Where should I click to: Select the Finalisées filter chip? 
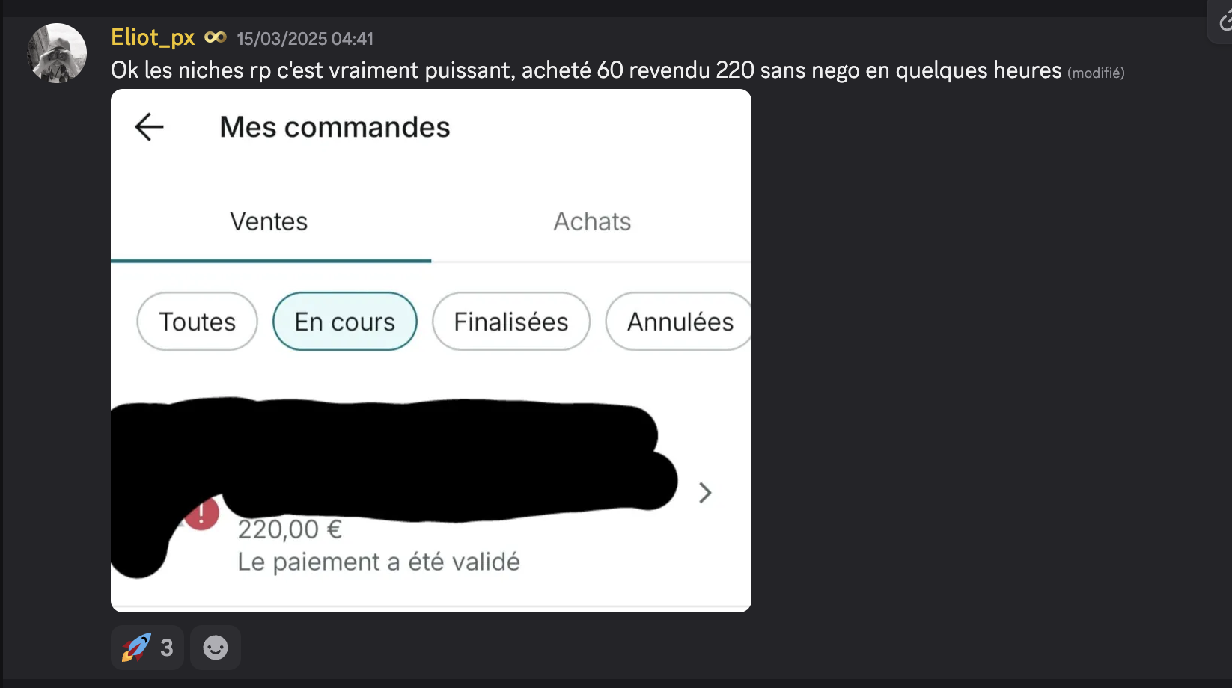coord(510,322)
